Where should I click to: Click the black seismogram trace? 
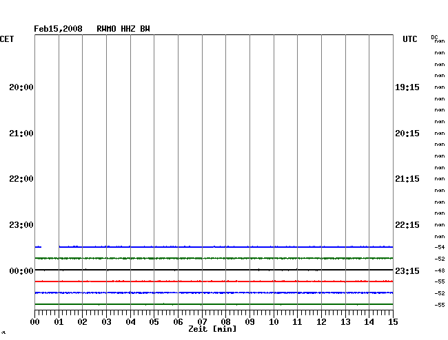coord(214,270)
